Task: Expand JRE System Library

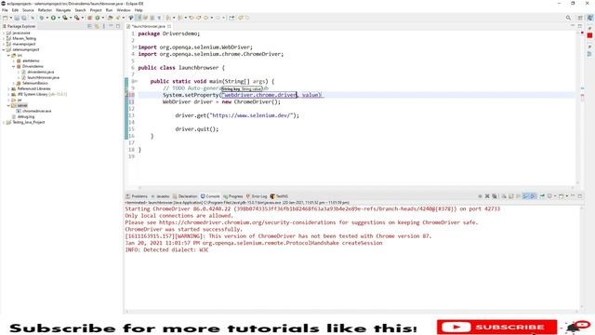Action: 8,94
